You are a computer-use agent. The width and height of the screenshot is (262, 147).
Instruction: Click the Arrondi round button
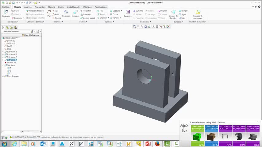[x=101, y=14]
